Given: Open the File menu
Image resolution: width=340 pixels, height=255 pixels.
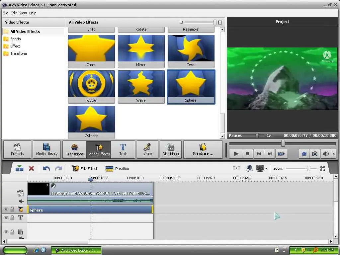Looking at the screenshot, I should (x=5, y=13).
